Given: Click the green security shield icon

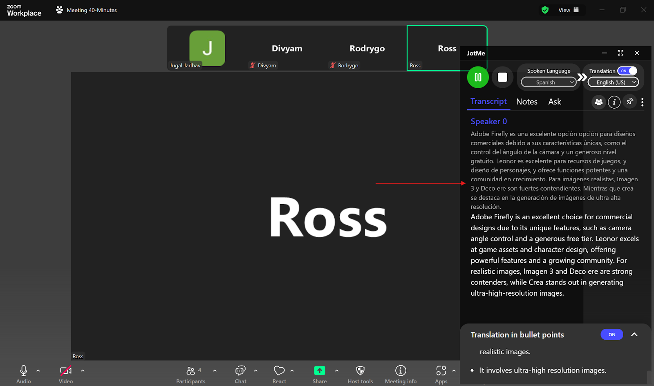Looking at the screenshot, I should click(x=545, y=10).
